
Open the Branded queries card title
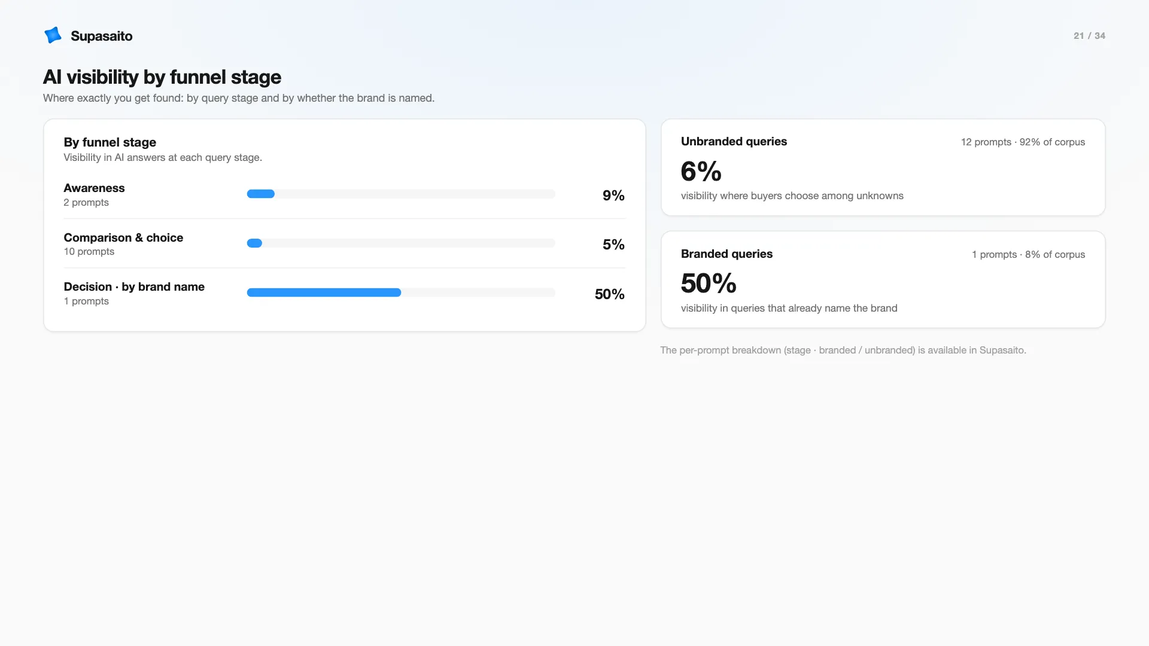[727, 254]
